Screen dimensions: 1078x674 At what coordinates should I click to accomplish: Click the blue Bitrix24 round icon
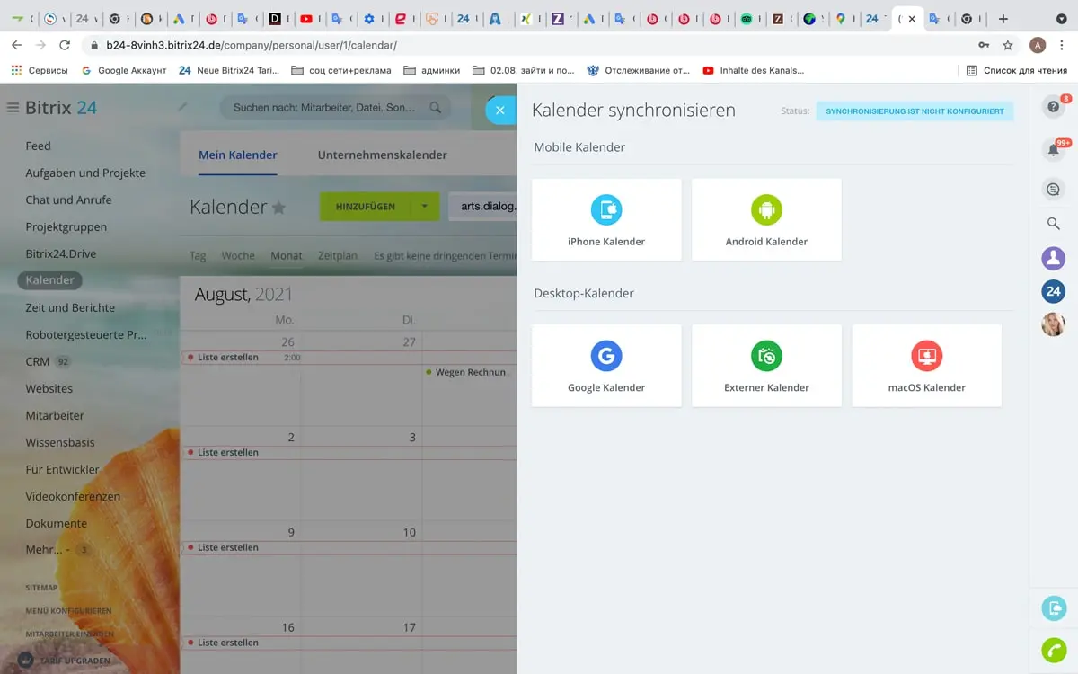[x=1053, y=291]
